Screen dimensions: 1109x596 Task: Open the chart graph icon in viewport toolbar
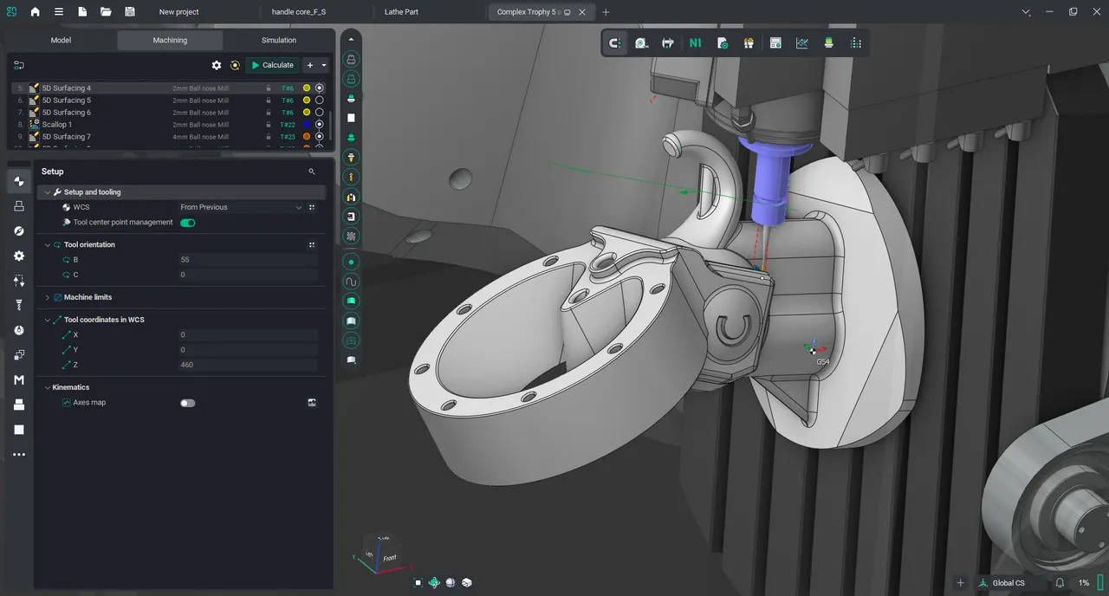[802, 43]
